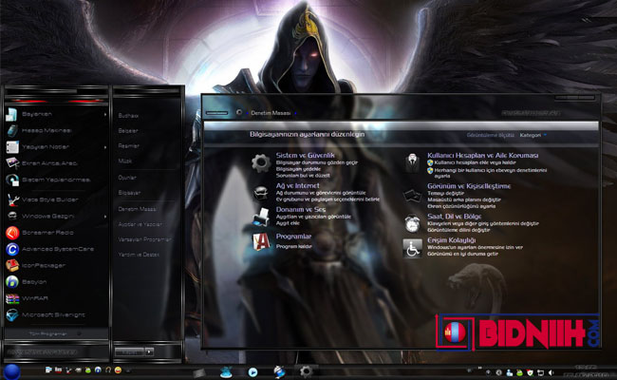Open Babylon green icon in Start menu
The image size is (617, 380).
point(11,282)
